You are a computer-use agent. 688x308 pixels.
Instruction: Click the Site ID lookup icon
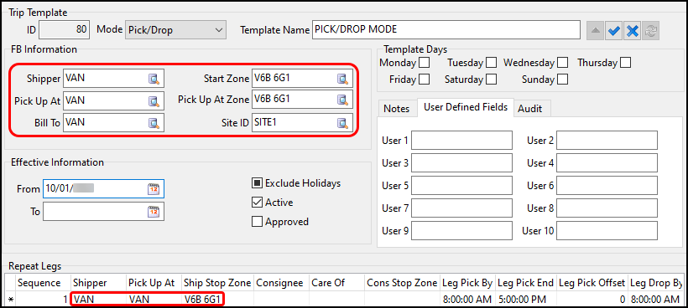(x=342, y=123)
